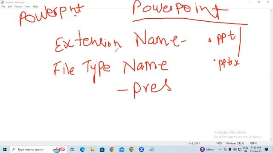
Task: Click the Type here to search box
Action: [x=38, y=149]
